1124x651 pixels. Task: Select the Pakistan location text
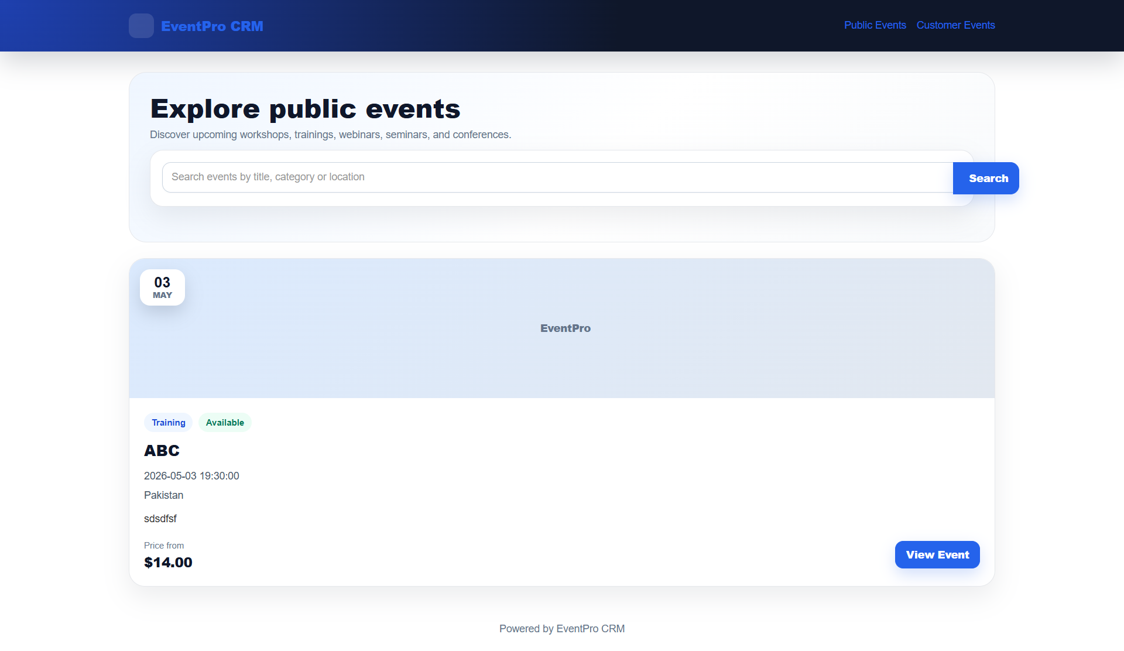[163, 495]
